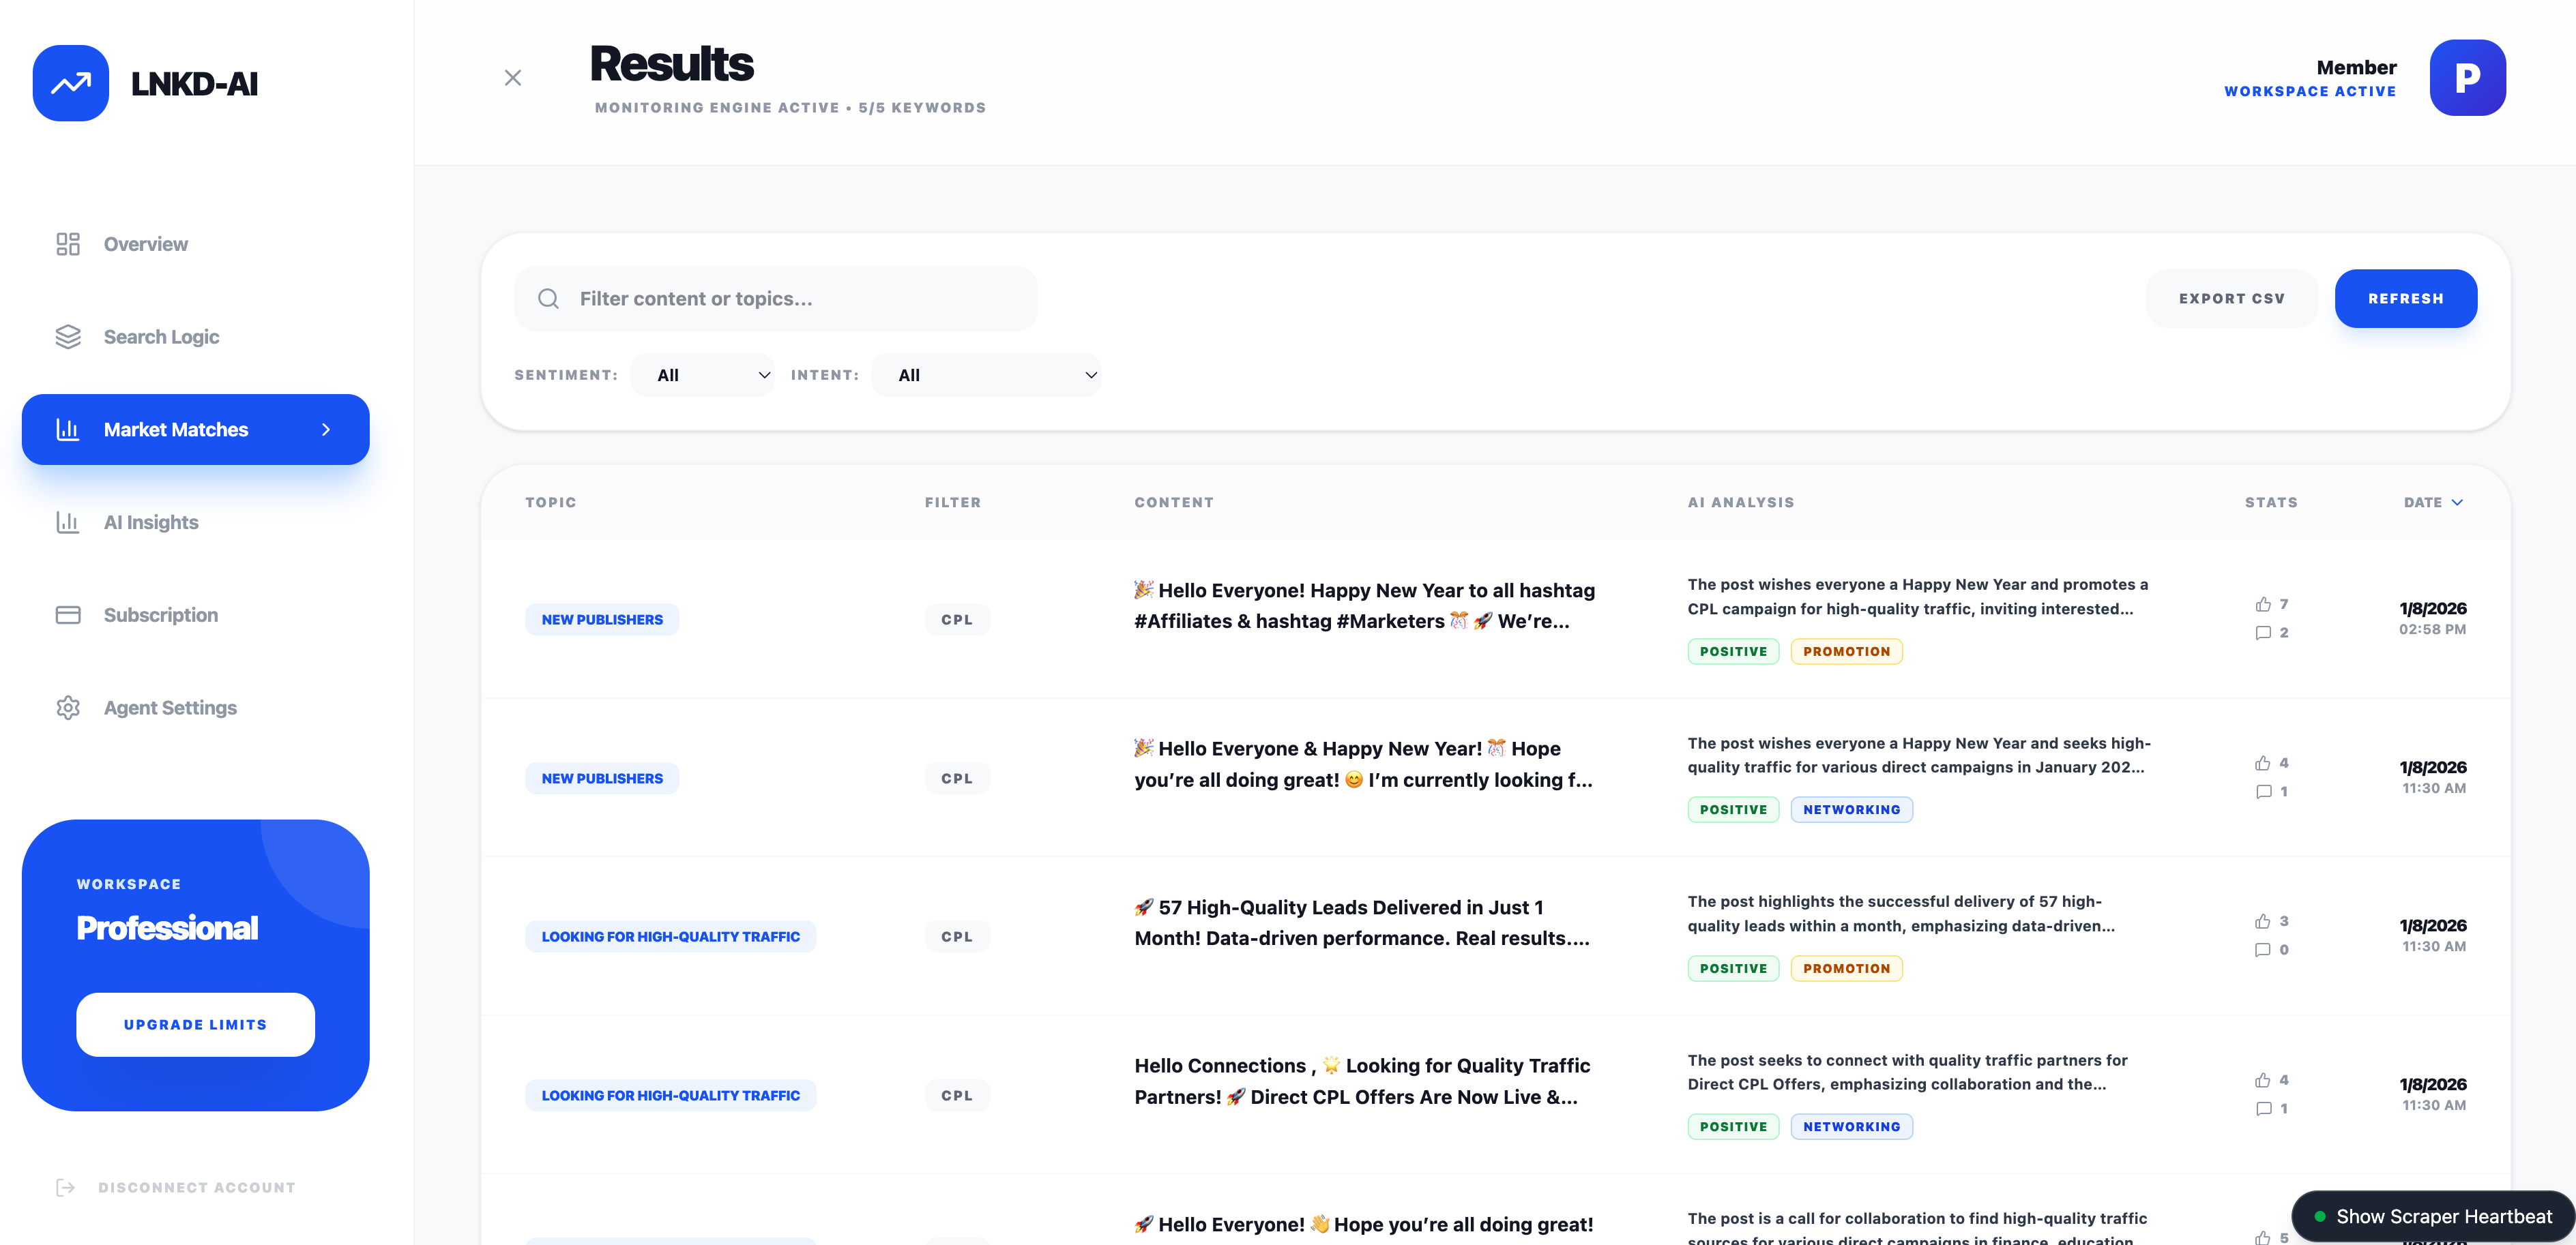Viewport: 2576px width, 1245px height.
Task: Open the Market Matches menu item
Action: pyautogui.click(x=176, y=430)
